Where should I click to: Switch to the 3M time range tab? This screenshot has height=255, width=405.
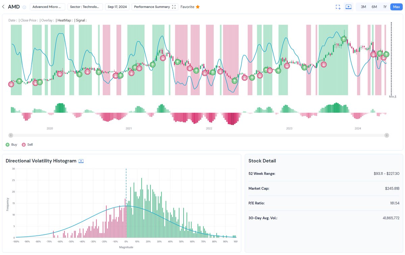[363, 6]
